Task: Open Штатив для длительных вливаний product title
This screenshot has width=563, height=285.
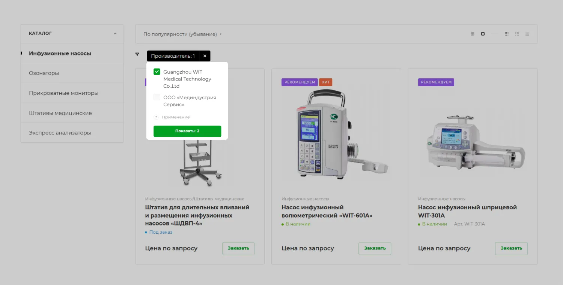Action: coord(197,215)
